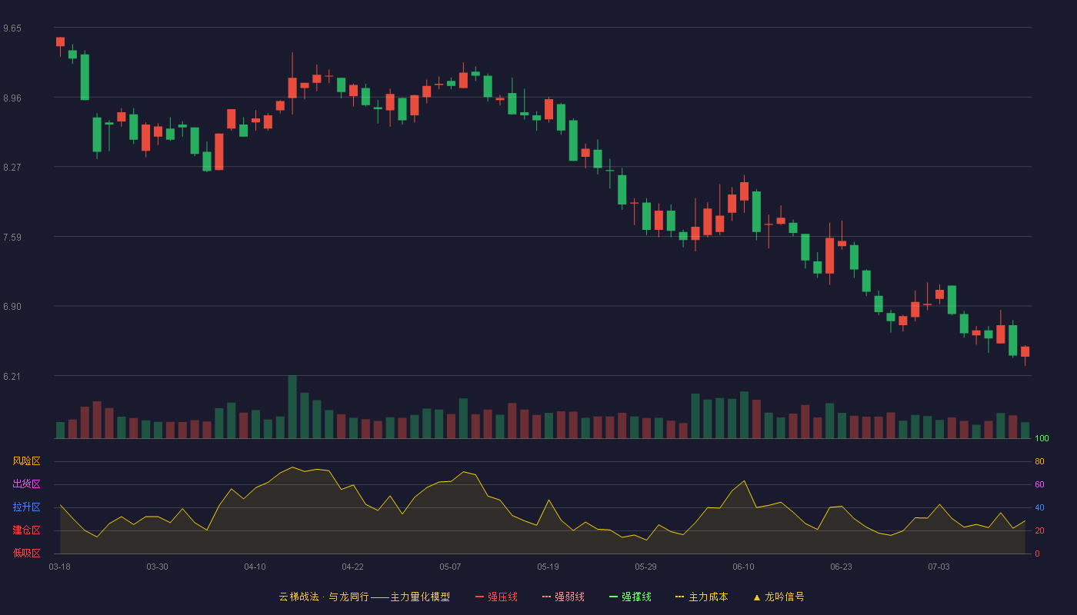Click the 云梯战法 主力量化模型 title text
The height and width of the screenshot is (615, 1077).
[x=364, y=597]
